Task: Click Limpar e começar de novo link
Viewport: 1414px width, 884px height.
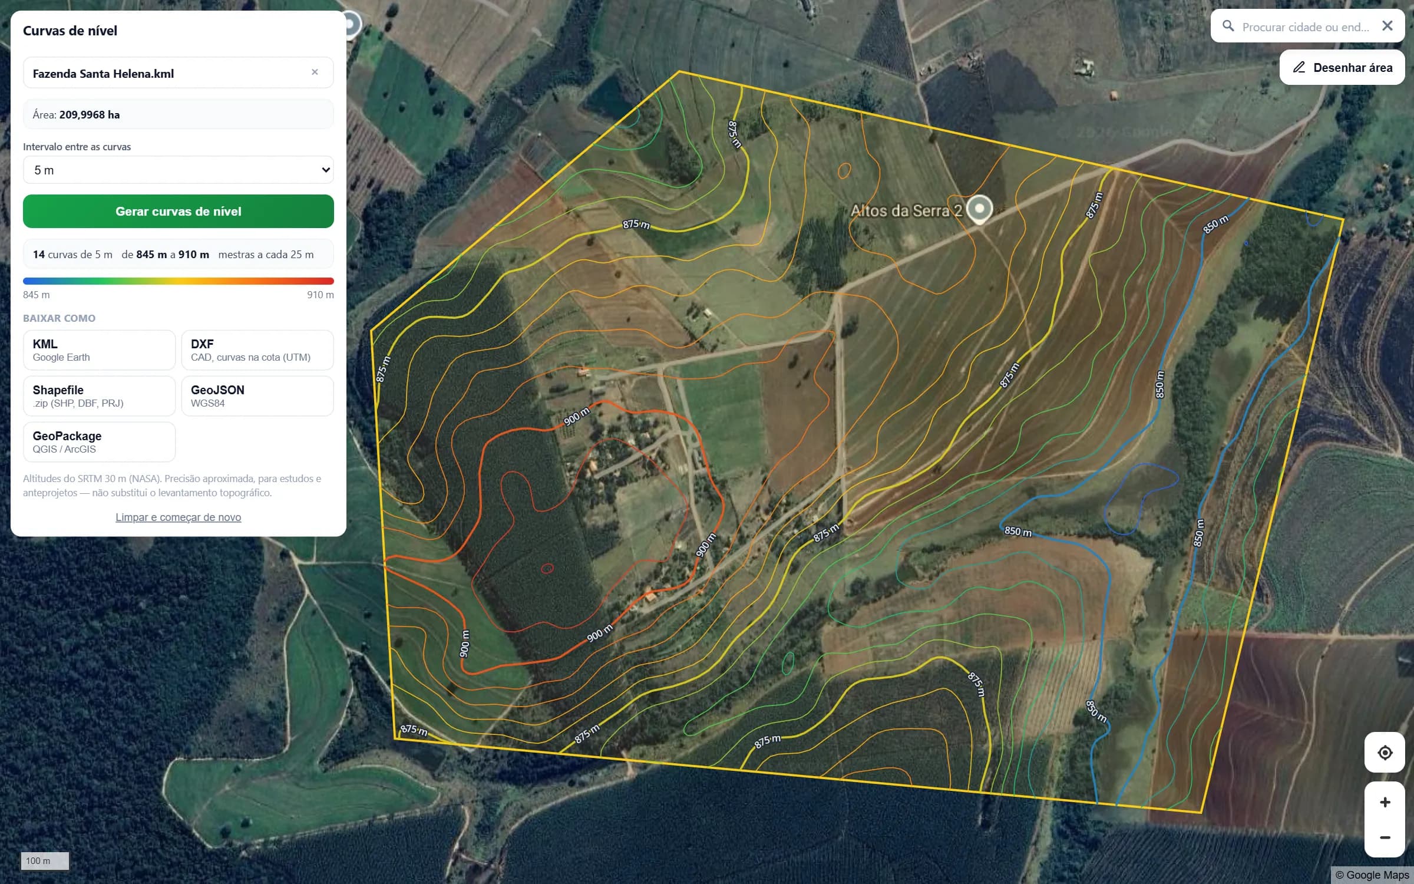Action: (x=178, y=517)
